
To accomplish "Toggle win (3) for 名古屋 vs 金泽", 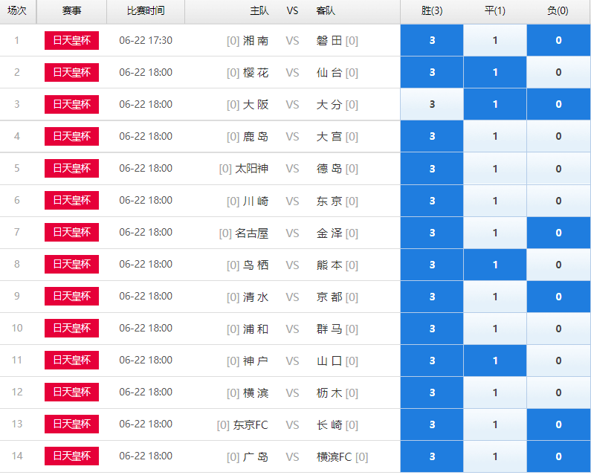I will [x=432, y=233].
